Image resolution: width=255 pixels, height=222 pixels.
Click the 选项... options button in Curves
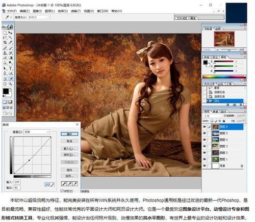click(69, 176)
